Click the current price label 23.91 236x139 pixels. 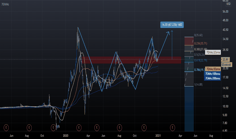(x=225, y=59)
